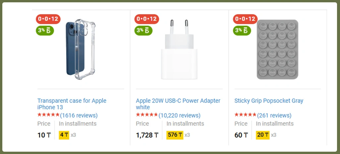Select the yellow 576 ₸ installment price
The image size is (340, 154).
pos(175,135)
